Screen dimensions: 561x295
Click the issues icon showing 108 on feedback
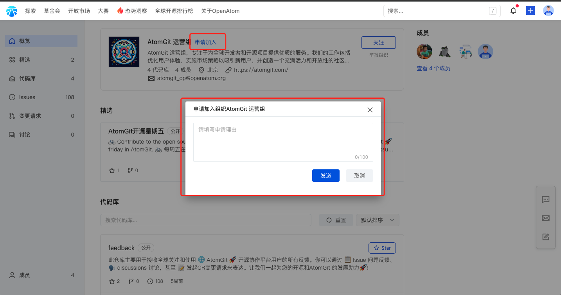(x=150, y=281)
